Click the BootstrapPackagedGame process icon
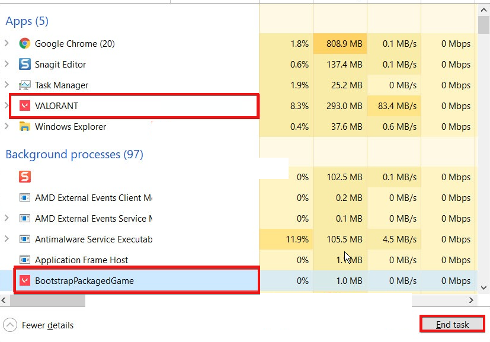This screenshot has width=490, height=342. [x=25, y=280]
